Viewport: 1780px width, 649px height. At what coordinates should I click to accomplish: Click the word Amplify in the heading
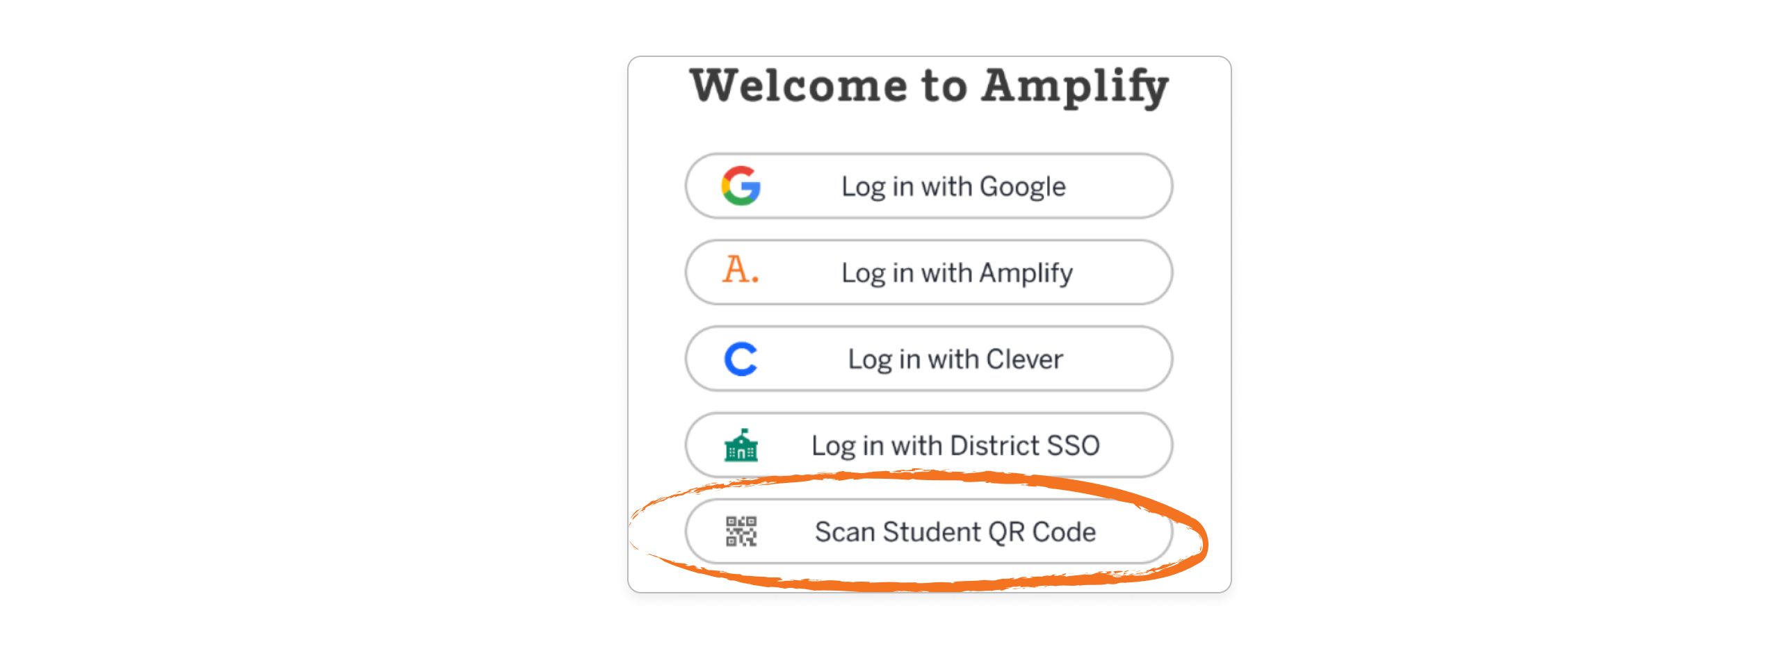tap(1075, 86)
